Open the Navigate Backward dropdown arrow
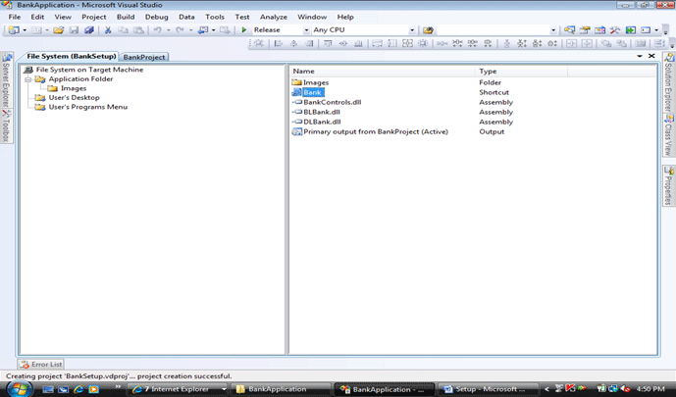The width and height of the screenshot is (676, 397). 214,30
